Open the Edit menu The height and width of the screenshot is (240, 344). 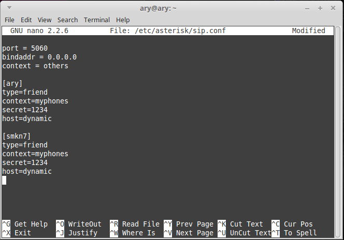point(26,20)
